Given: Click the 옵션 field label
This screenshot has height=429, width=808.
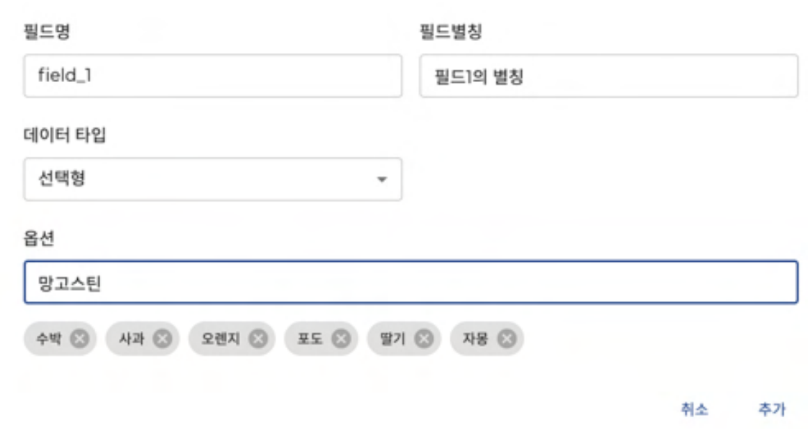Looking at the screenshot, I should [39, 239].
